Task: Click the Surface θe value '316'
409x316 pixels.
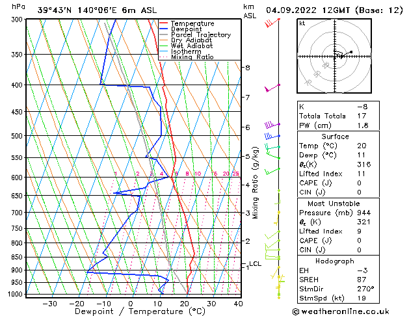Action: click(364, 165)
